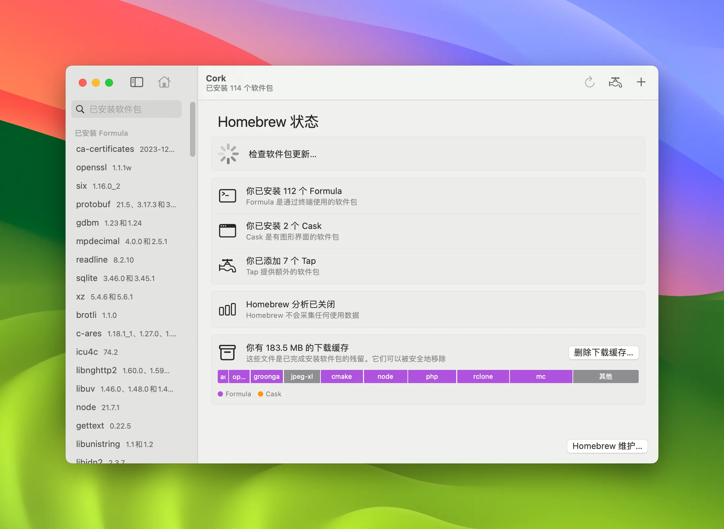Select the rclone cache bar segment

coord(483,376)
